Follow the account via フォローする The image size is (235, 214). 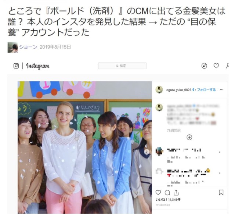pos(206,90)
